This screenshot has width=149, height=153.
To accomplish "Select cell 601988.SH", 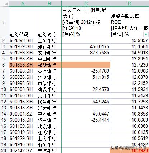I will tap(23, 59).
